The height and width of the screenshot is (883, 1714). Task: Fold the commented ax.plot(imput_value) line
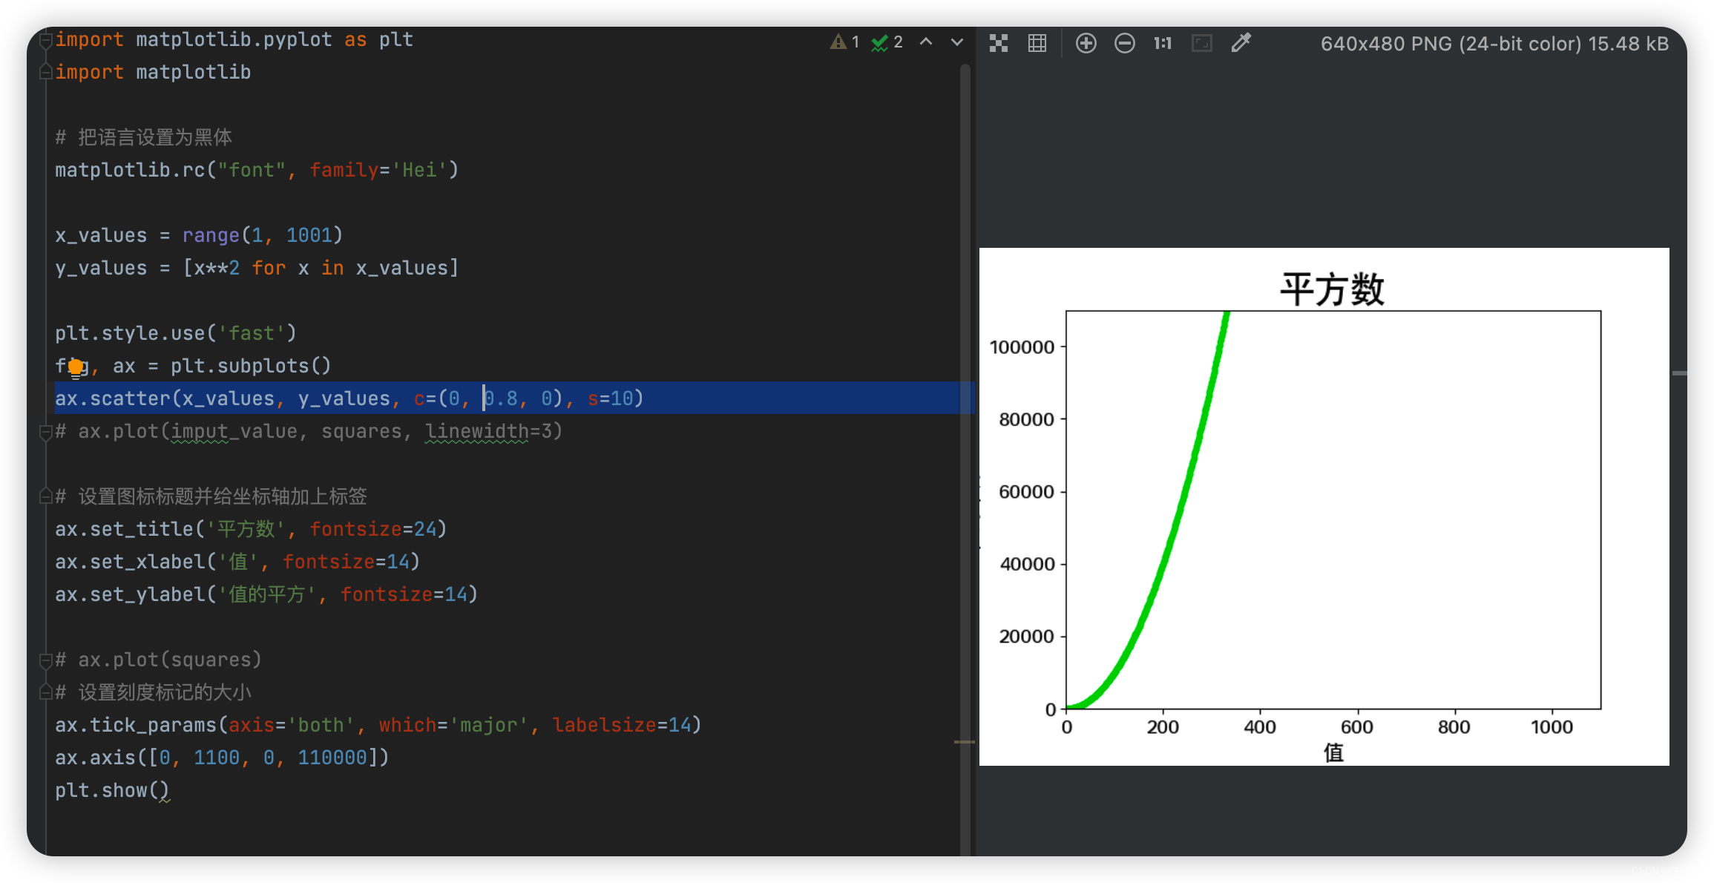coord(45,432)
